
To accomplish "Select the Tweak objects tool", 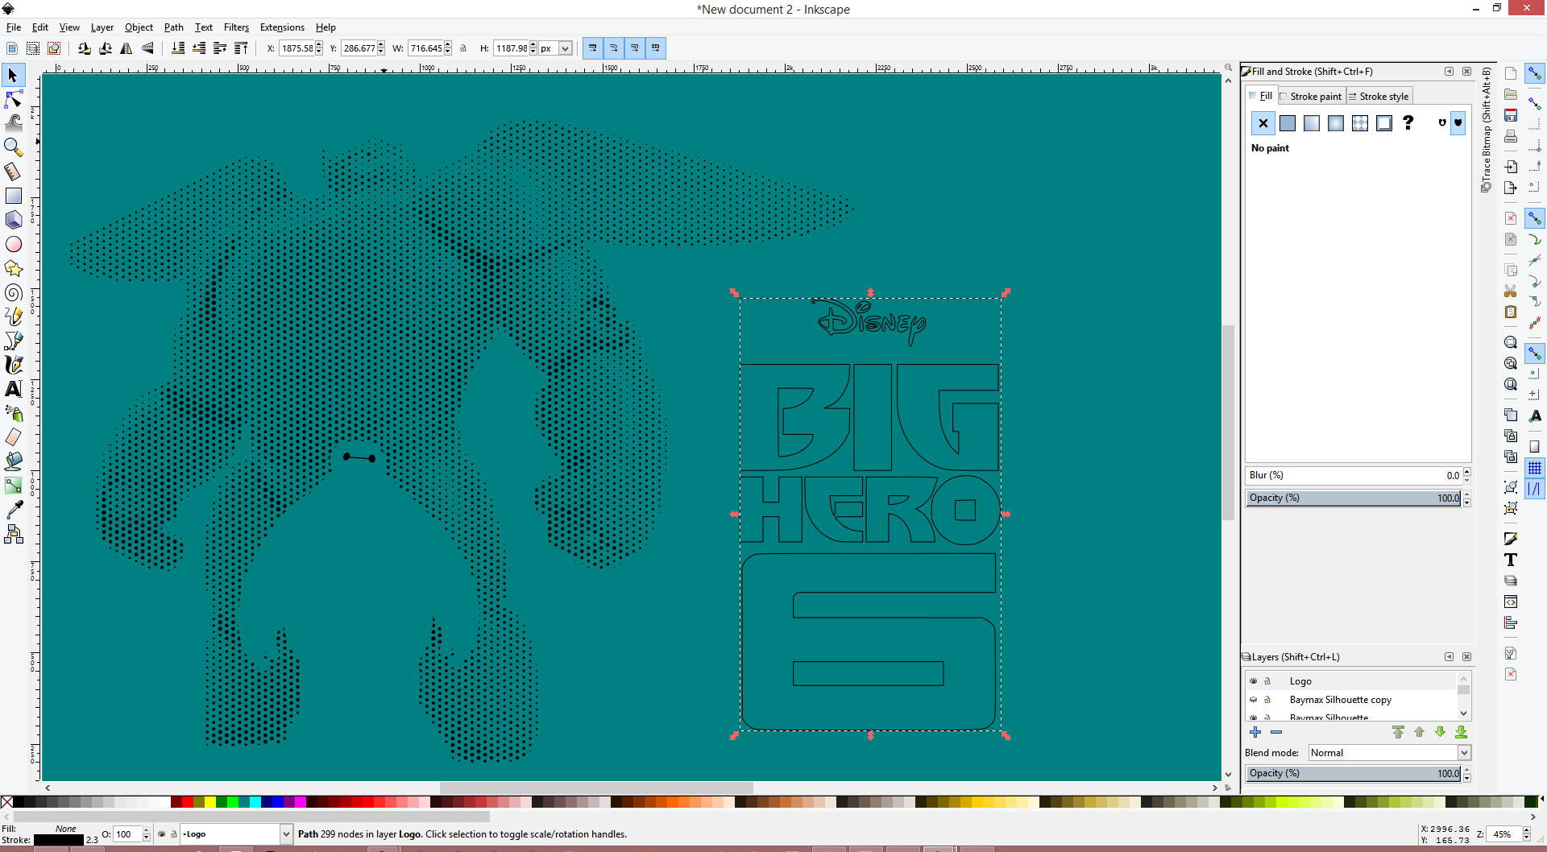I will click(13, 123).
